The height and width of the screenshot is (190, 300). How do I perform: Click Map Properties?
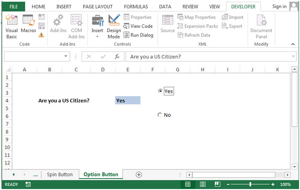click(196, 17)
